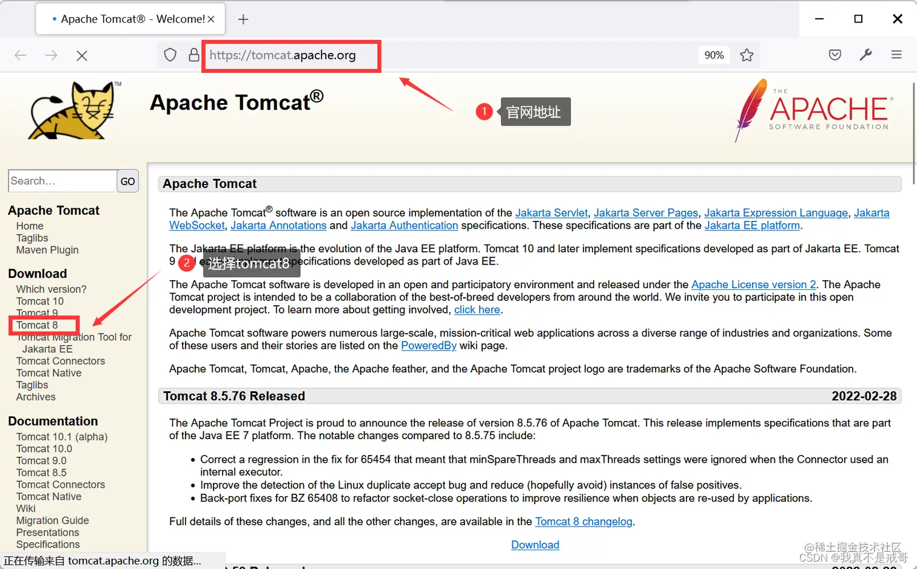Open the shield tracking protection icon
The height and width of the screenshot is (569, 917).
coord(170,55)
